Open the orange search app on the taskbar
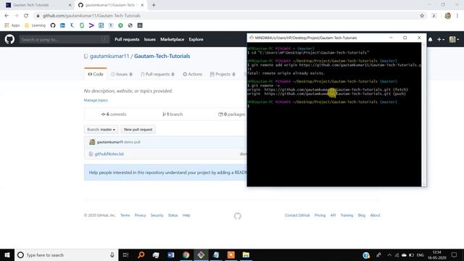Screen dimensions: 464x261 tap(141, 254)
